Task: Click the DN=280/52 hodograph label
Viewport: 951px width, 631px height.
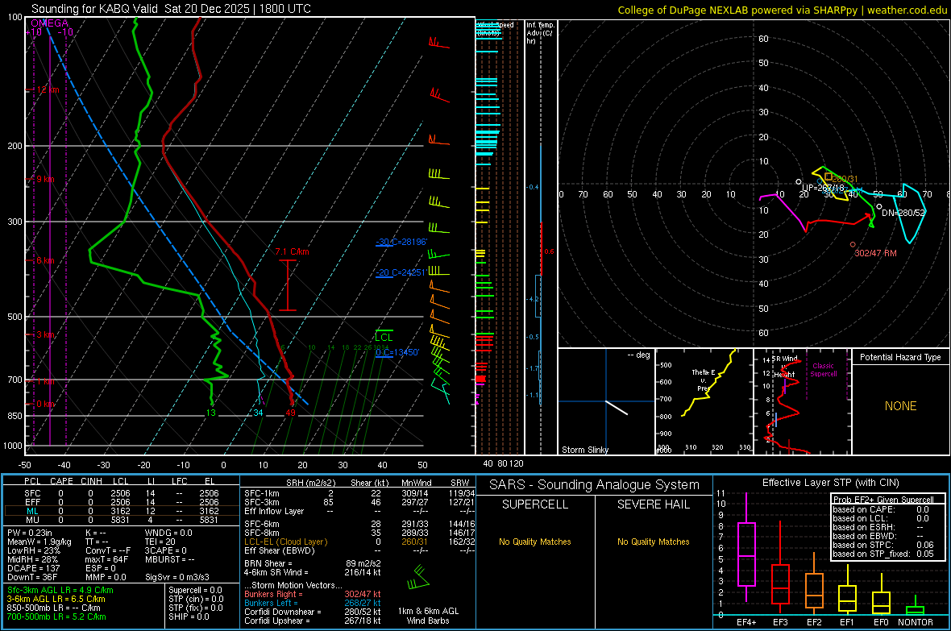Action: click(x=903, y=213)
